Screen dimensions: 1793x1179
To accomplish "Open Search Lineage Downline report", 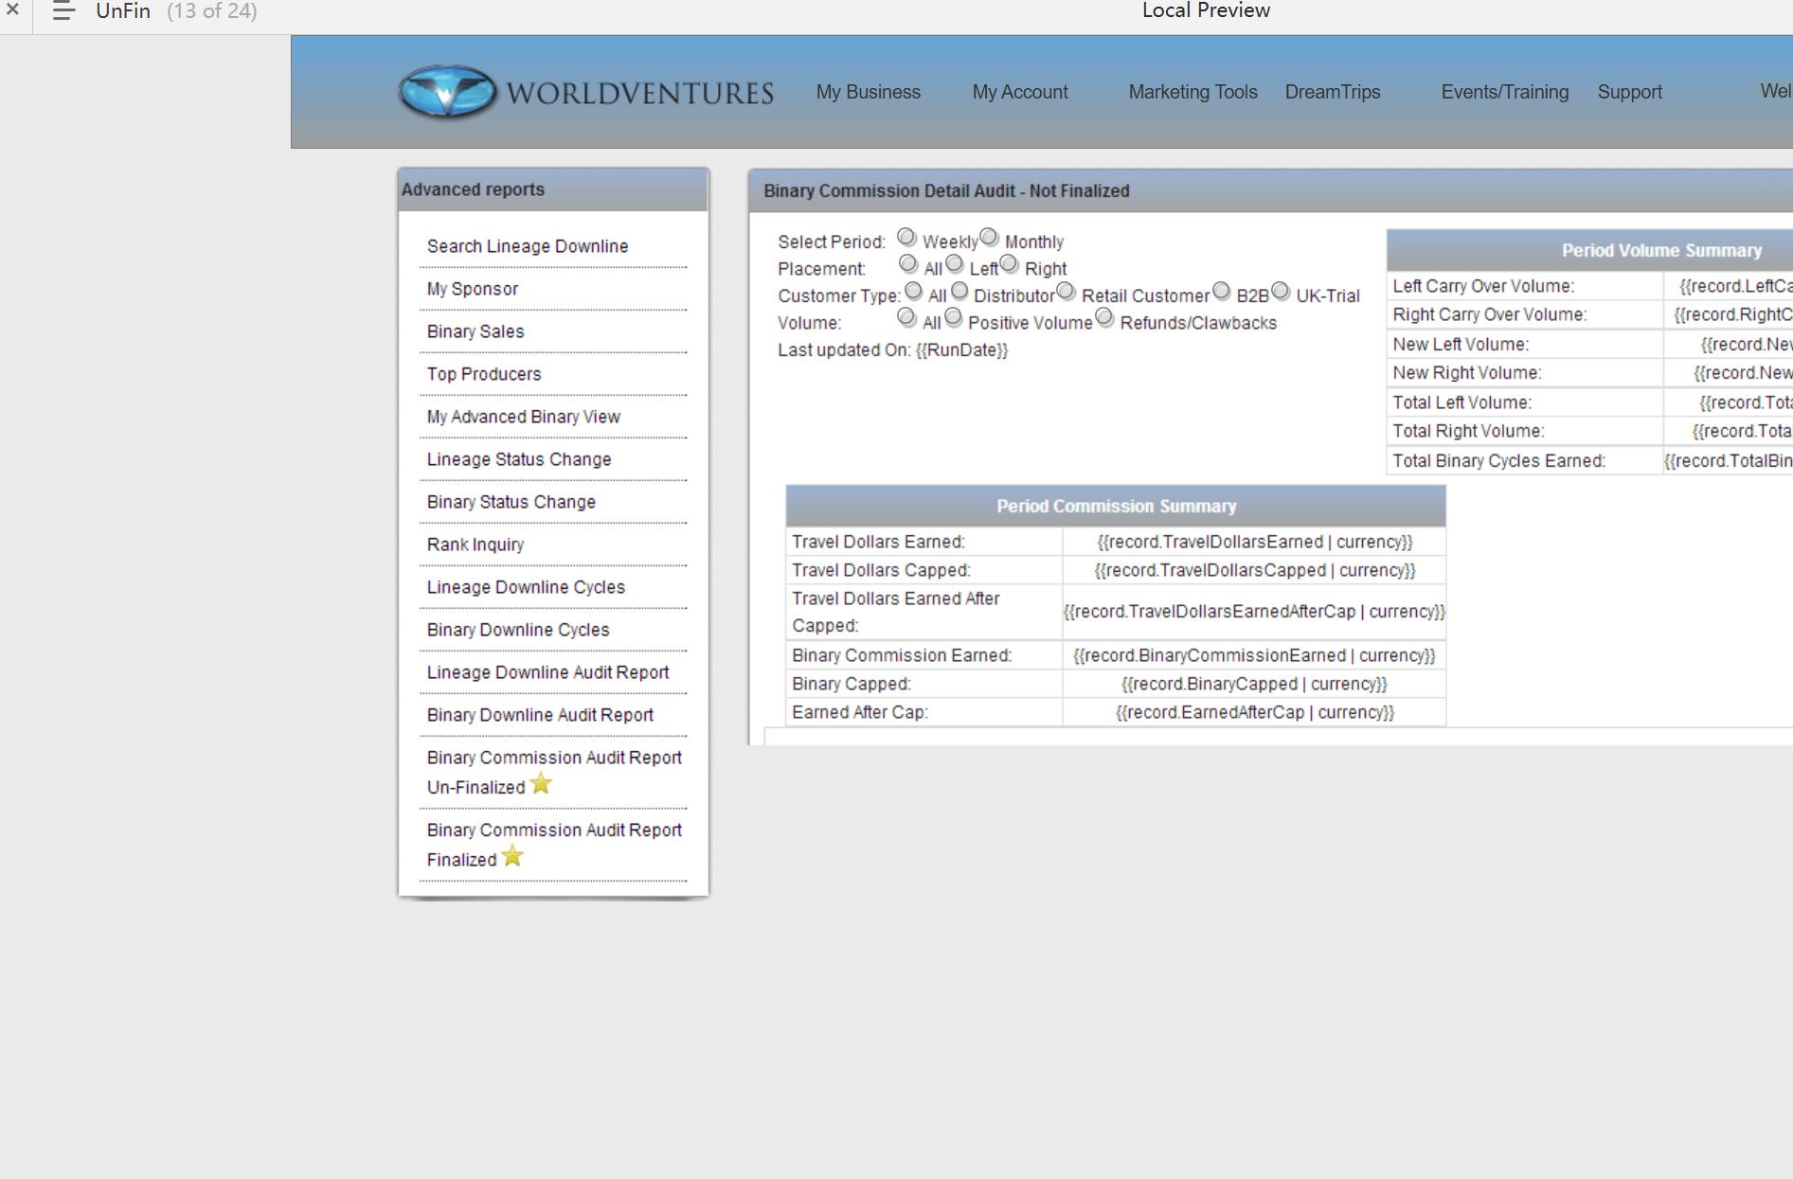I will (528, 246).
